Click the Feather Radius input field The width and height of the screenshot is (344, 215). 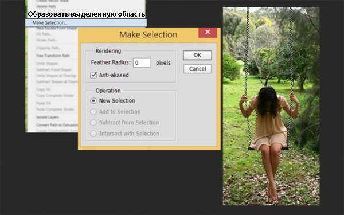(142, 62)
